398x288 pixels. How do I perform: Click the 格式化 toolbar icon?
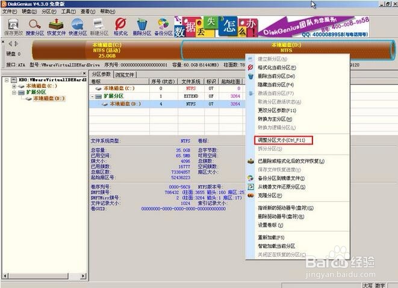click(x=120, y=26)
